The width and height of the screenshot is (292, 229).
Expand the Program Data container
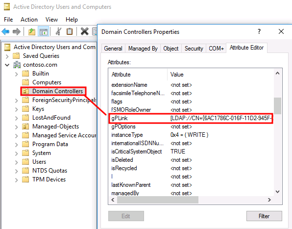(x=16, y=145)
